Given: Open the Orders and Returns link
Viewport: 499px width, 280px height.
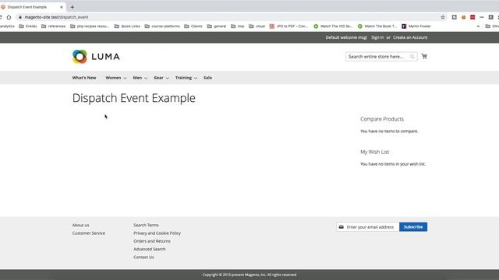Looking at the screenshot, I should click(152, 241).
